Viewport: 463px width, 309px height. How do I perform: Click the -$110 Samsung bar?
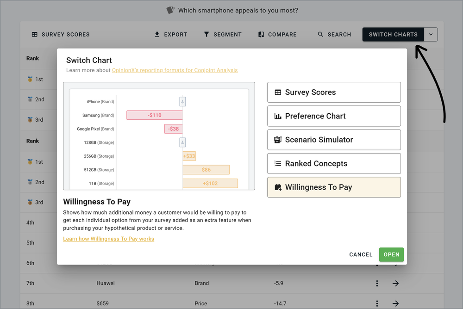(x=155, y=115)
